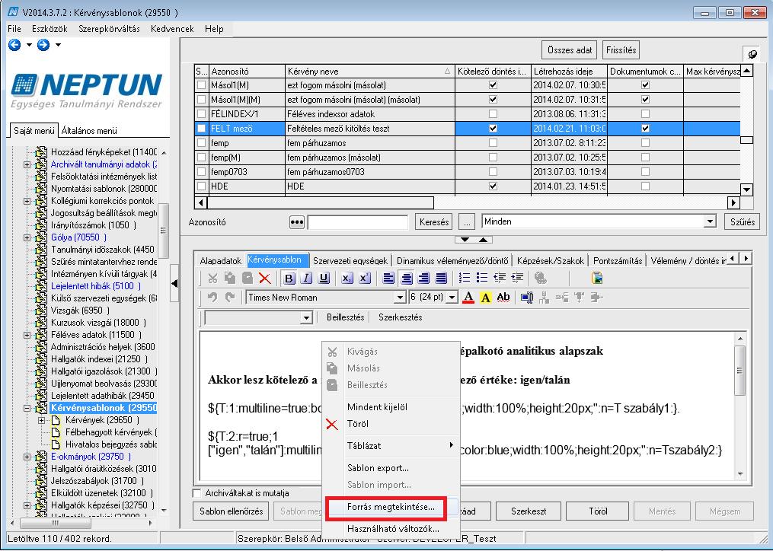Open the Szerepkörváltás menu

click(110, 29)
